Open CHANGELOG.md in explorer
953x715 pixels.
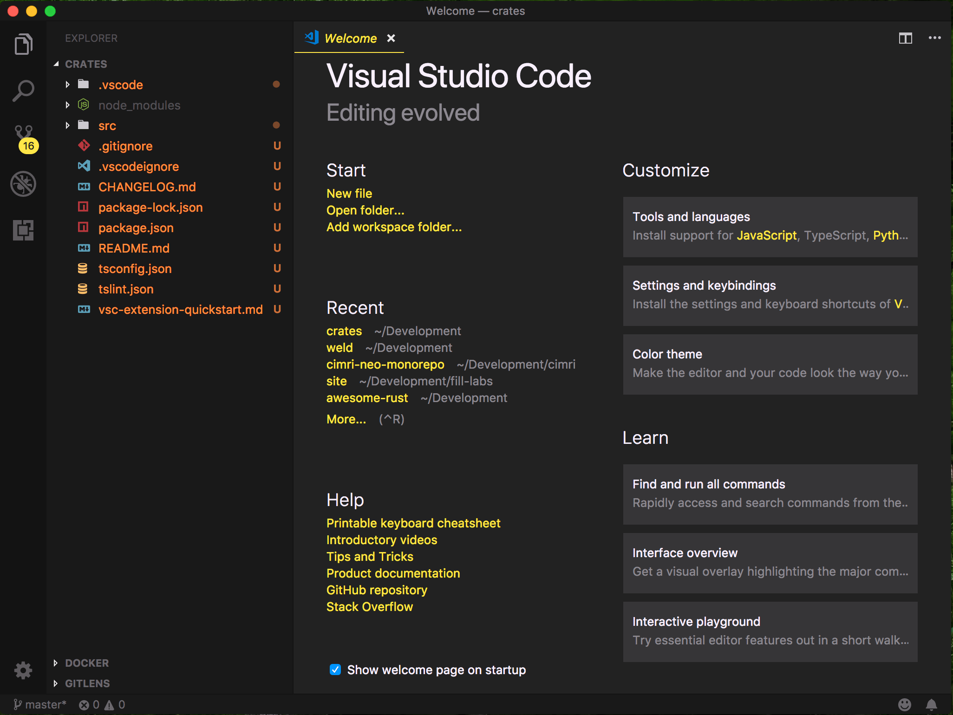pos(170,187)
